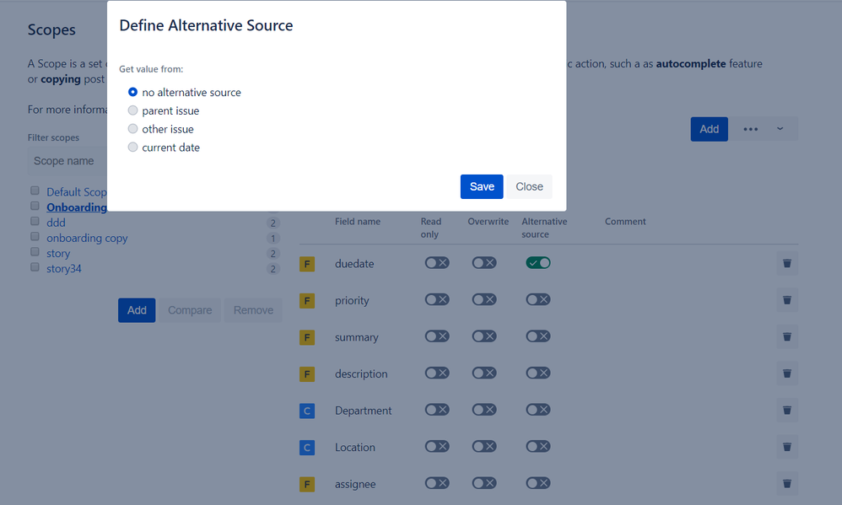Screen dimensions: 842x505
Task: Focus the Scope name filter field
Action: coord(67,161)
